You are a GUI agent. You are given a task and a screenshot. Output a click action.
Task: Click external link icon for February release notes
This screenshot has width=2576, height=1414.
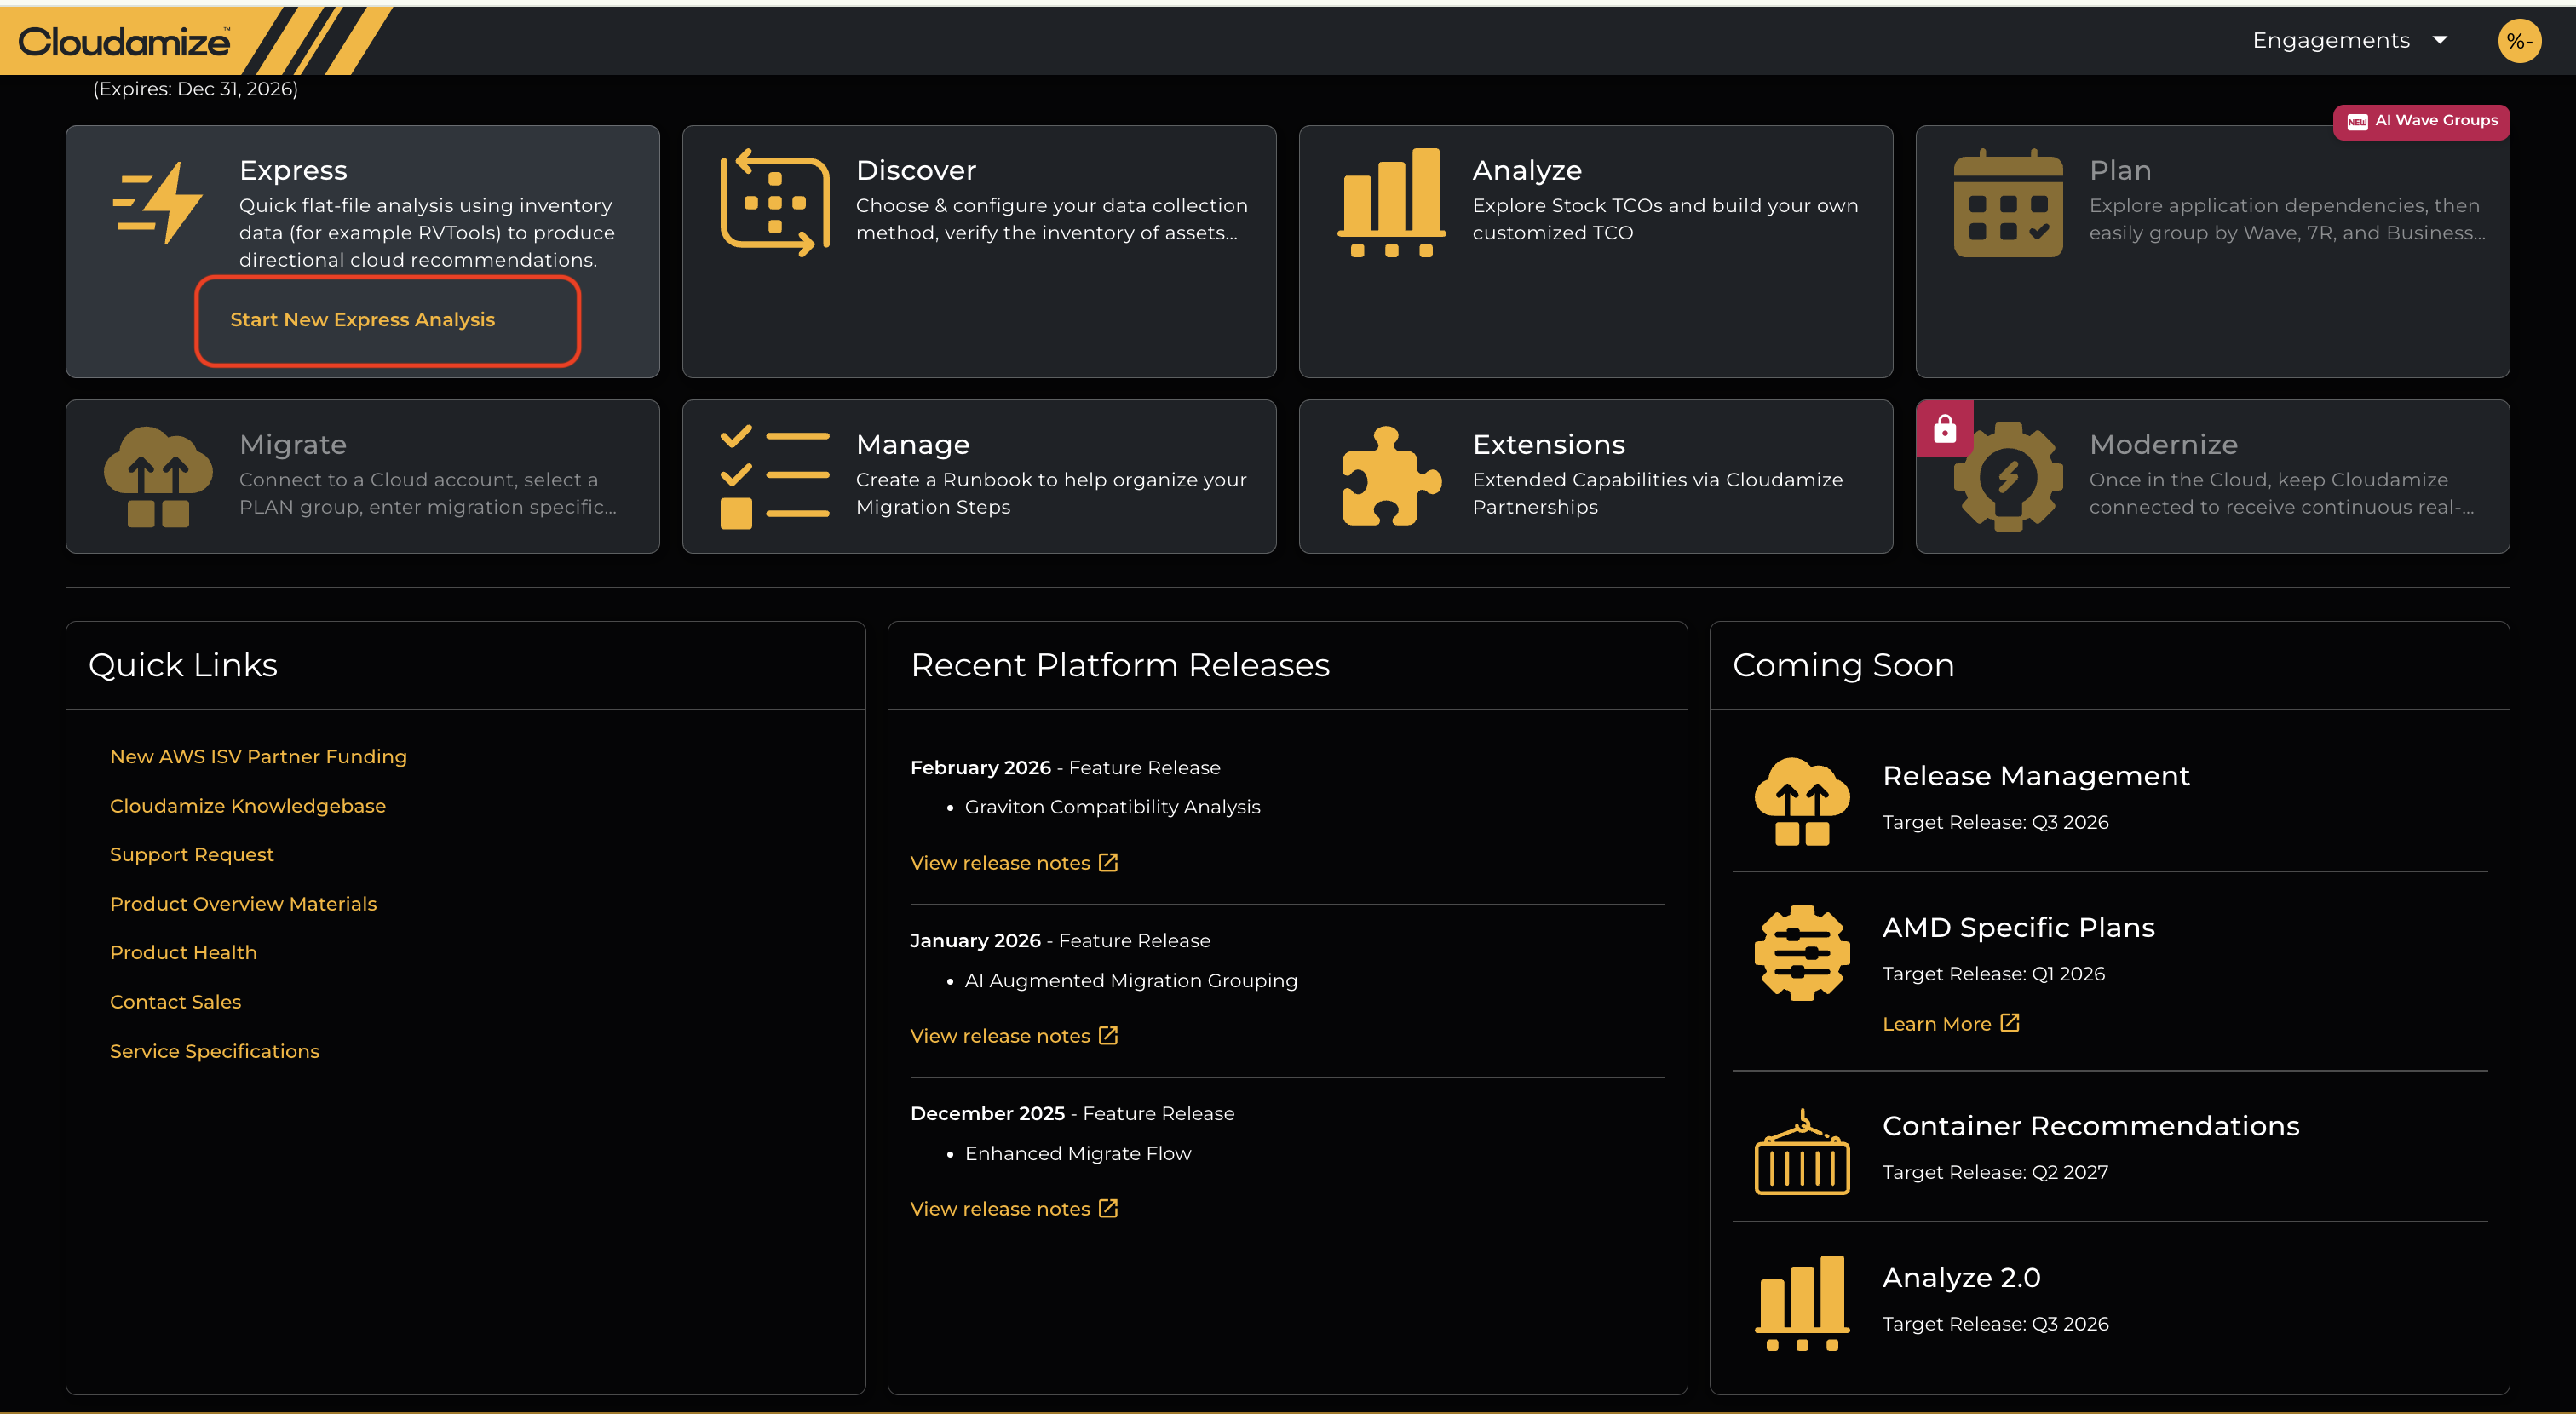pyautogui.click(x=1108, y=862)
